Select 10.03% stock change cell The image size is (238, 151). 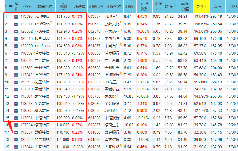143,31
